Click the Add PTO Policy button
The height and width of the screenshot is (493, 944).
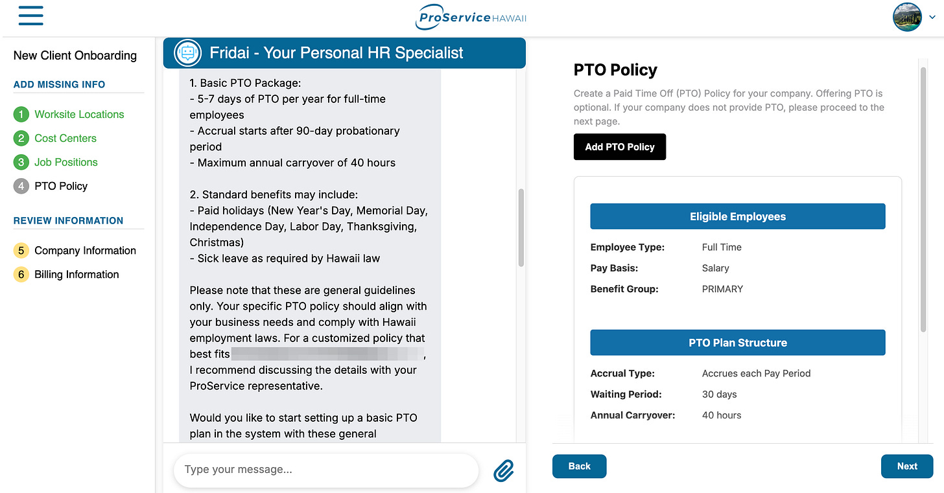[x=620, y=147]
